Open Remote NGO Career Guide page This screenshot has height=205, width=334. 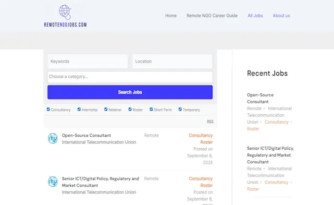(212, 16)
